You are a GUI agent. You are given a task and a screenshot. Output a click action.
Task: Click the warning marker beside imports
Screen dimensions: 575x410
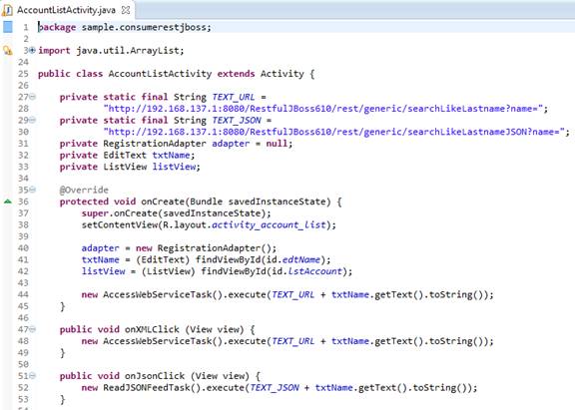tap(8, 50)
